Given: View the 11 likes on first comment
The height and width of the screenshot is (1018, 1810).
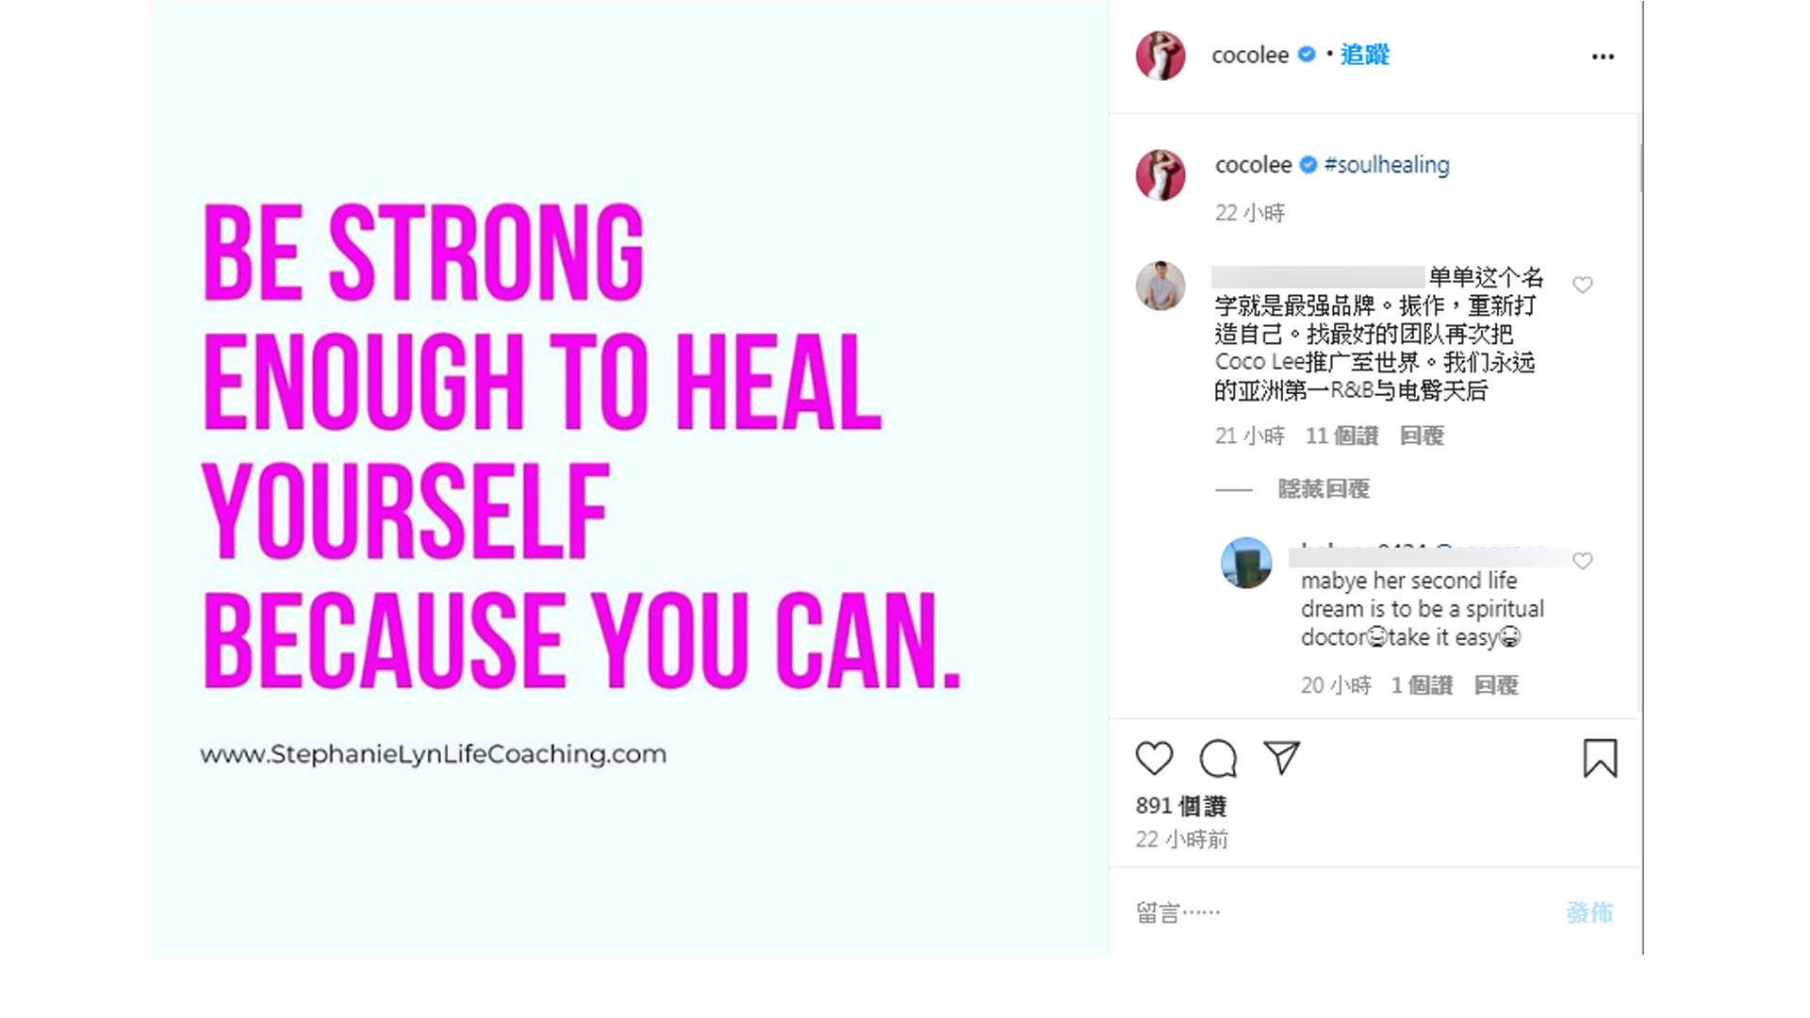Looking at the screenshot, I should click(x=1341, y=435).
